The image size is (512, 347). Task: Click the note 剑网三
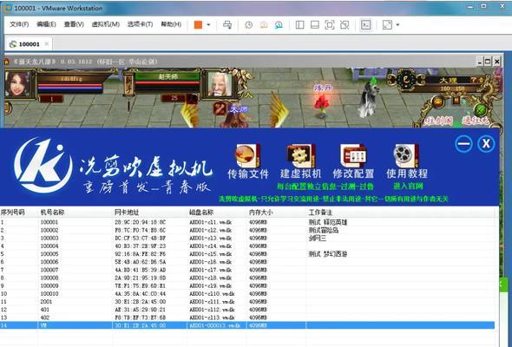[x=317, y=238]
